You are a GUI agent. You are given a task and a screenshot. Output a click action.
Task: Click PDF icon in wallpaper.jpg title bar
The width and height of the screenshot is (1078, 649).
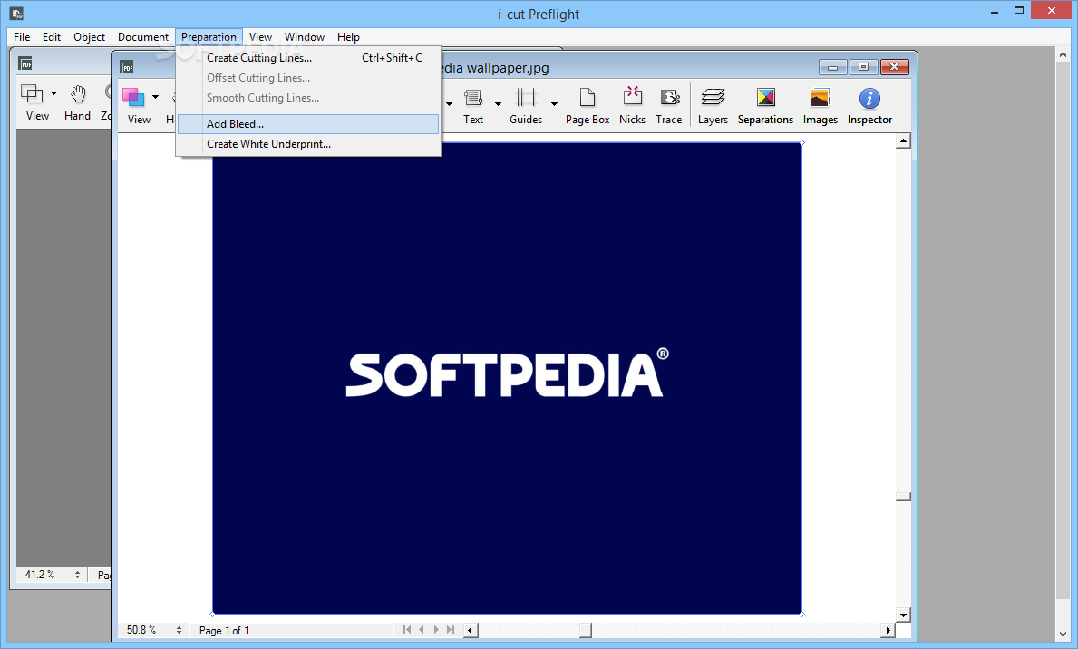[x=127, y=67]
